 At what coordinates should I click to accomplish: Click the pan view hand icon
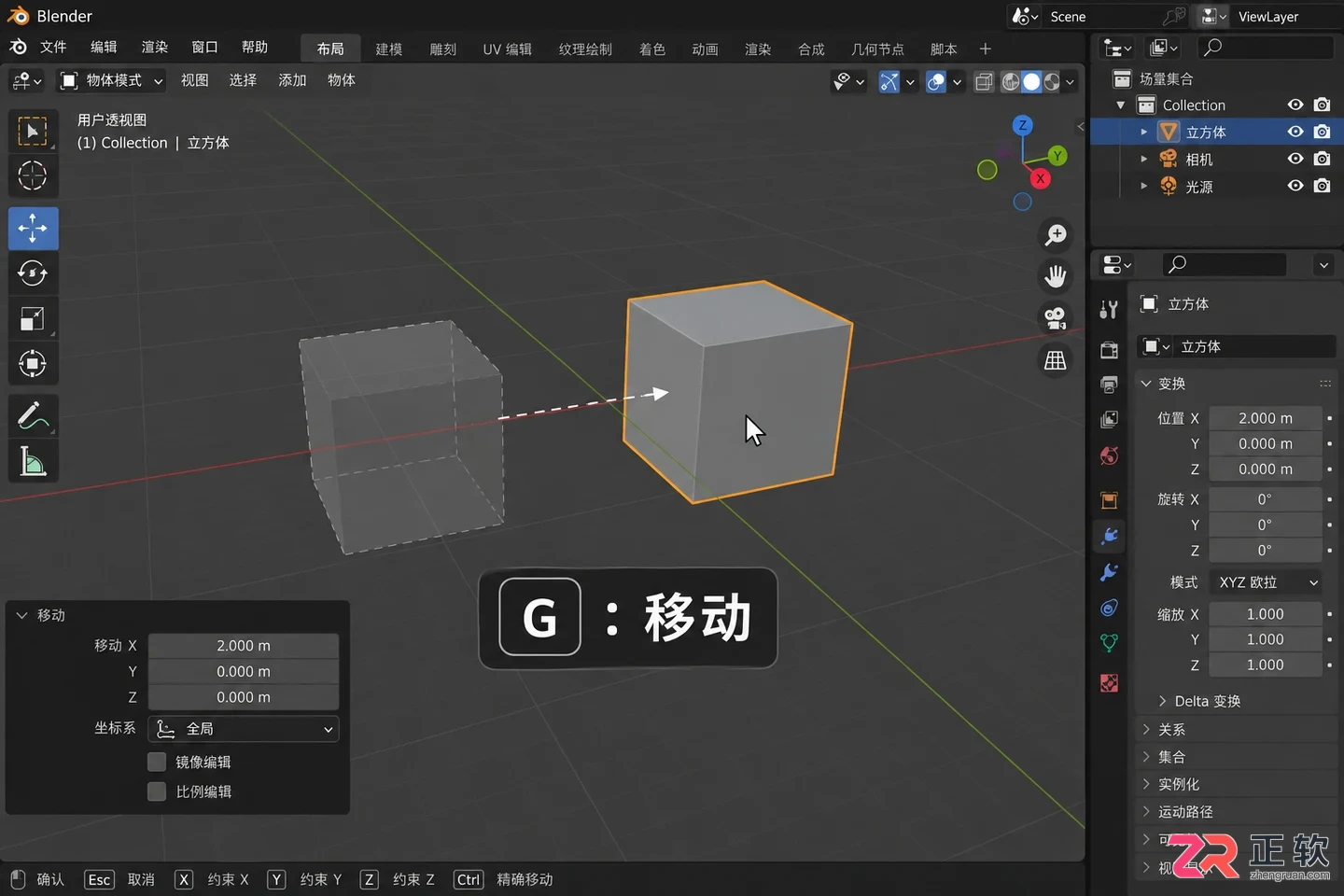pyautogui.click(x=1056, y=276)
